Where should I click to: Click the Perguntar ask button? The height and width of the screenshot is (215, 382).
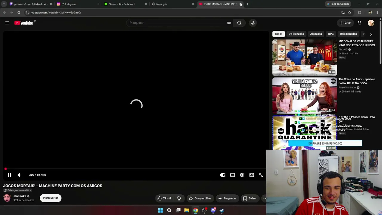[x=227, y=198]
